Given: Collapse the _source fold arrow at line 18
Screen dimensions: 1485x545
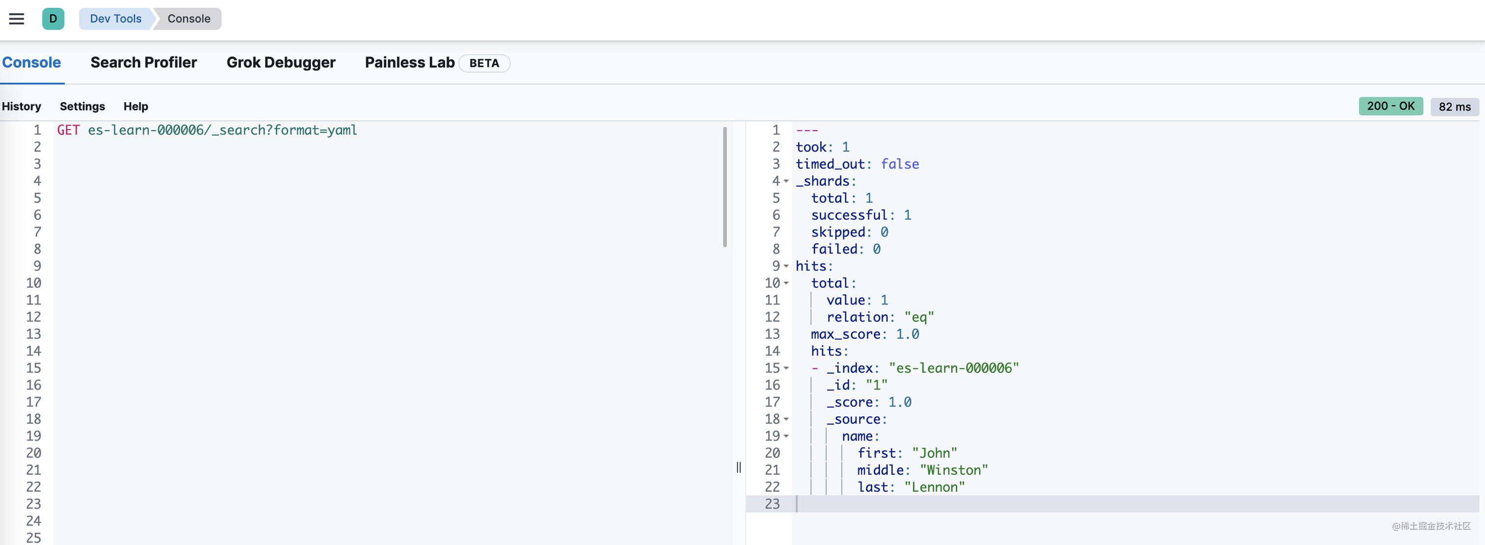Looking at the screenshot, I should (x=786, y=419).
